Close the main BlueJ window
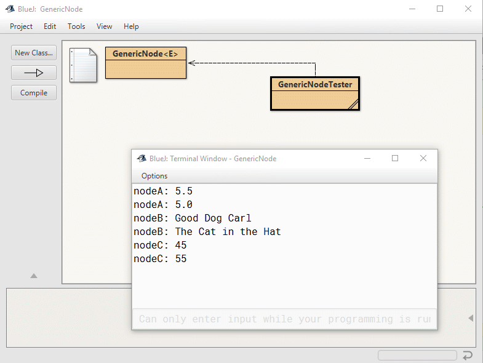 pos(468,9)
